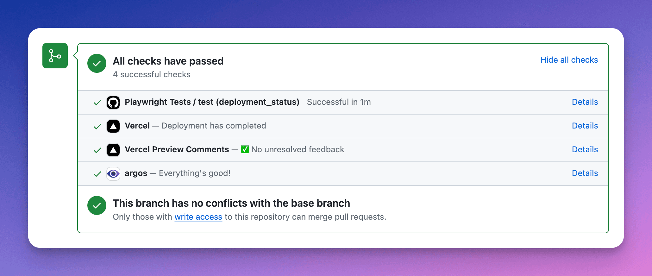
Task: Open Details for Playwright Tests
Action: pyautogui.click(x=585, y=102)
